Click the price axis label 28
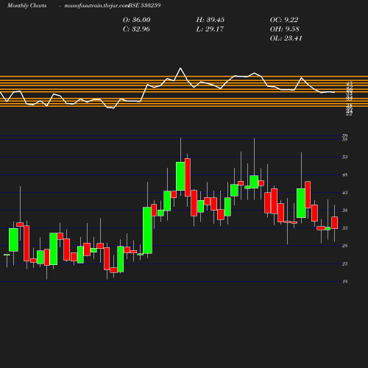The height and width of the screenshot is (368, 368). pos(345,246)
